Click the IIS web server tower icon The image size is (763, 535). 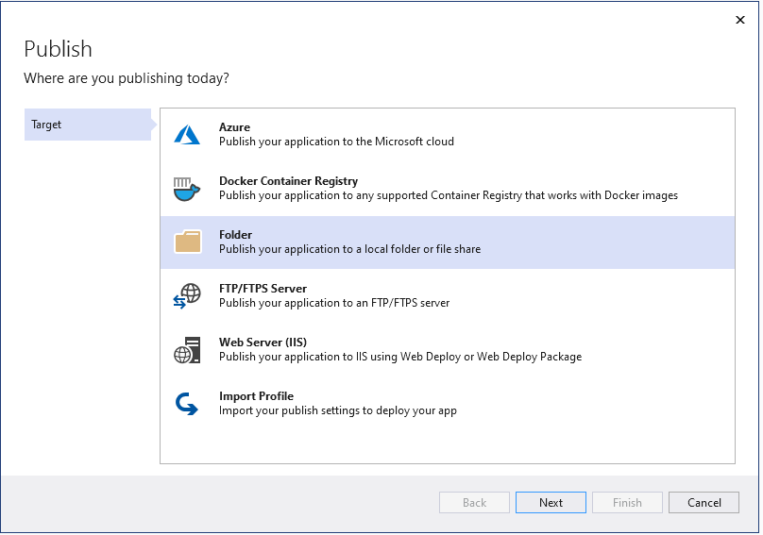pyautogui.click(x=187, y=350)
